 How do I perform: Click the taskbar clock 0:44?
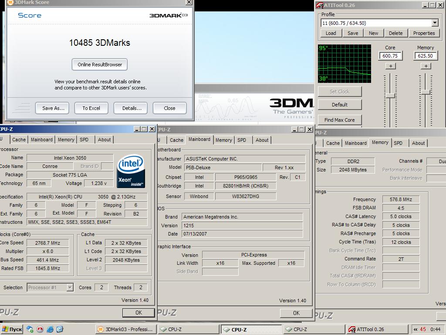pyautogui.click(x=435, y=329)
